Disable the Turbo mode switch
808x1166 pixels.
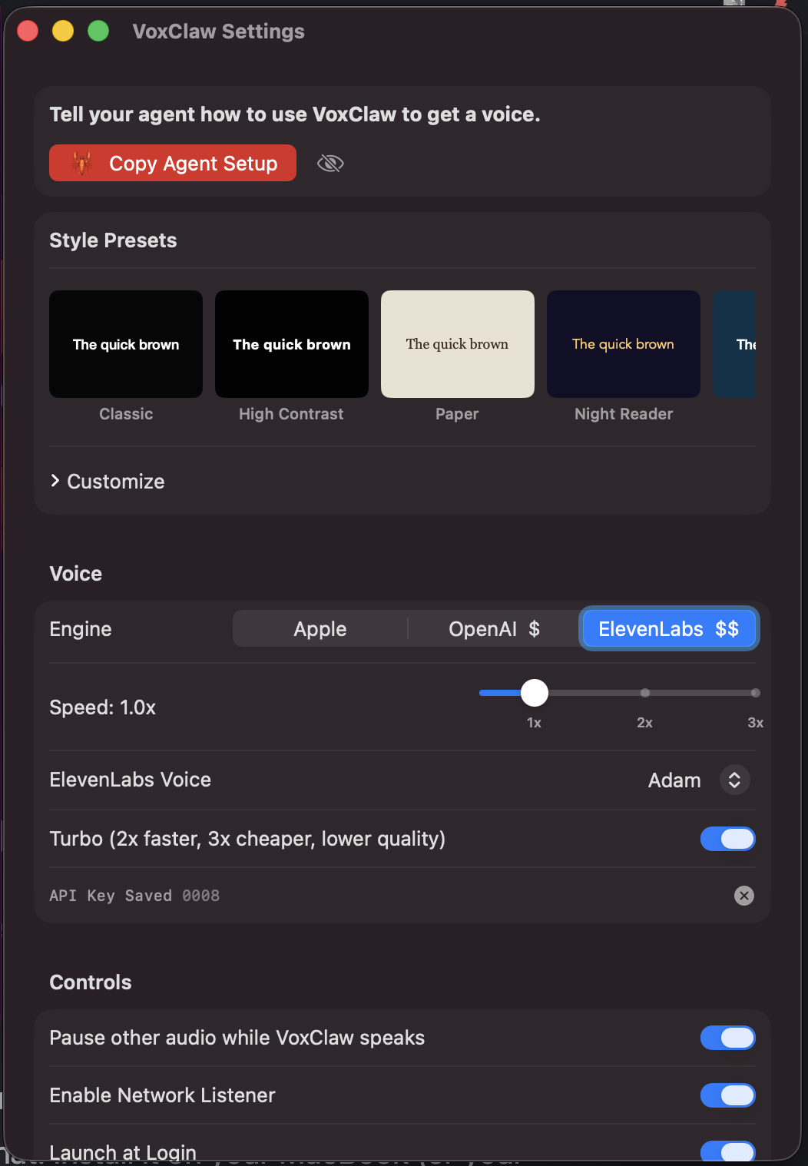(x=727, y=838)
